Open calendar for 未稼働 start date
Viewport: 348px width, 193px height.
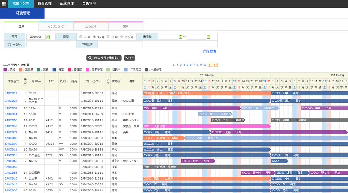pyautogui.click(x=180, y=37)
